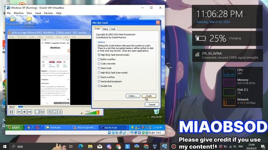The width and height of the screenshot is (268, 150).
Task: Click the Memory usage graph widget
Action: pyautogui.click(x=229, y=82)
